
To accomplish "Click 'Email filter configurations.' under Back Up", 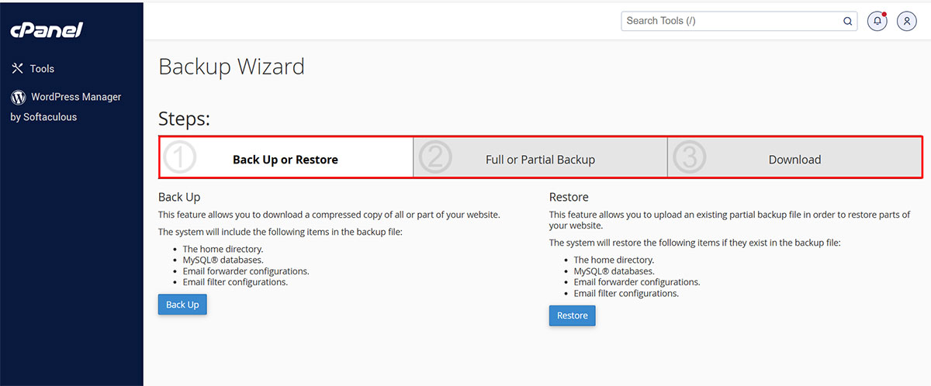I will (x=235, y=282).
